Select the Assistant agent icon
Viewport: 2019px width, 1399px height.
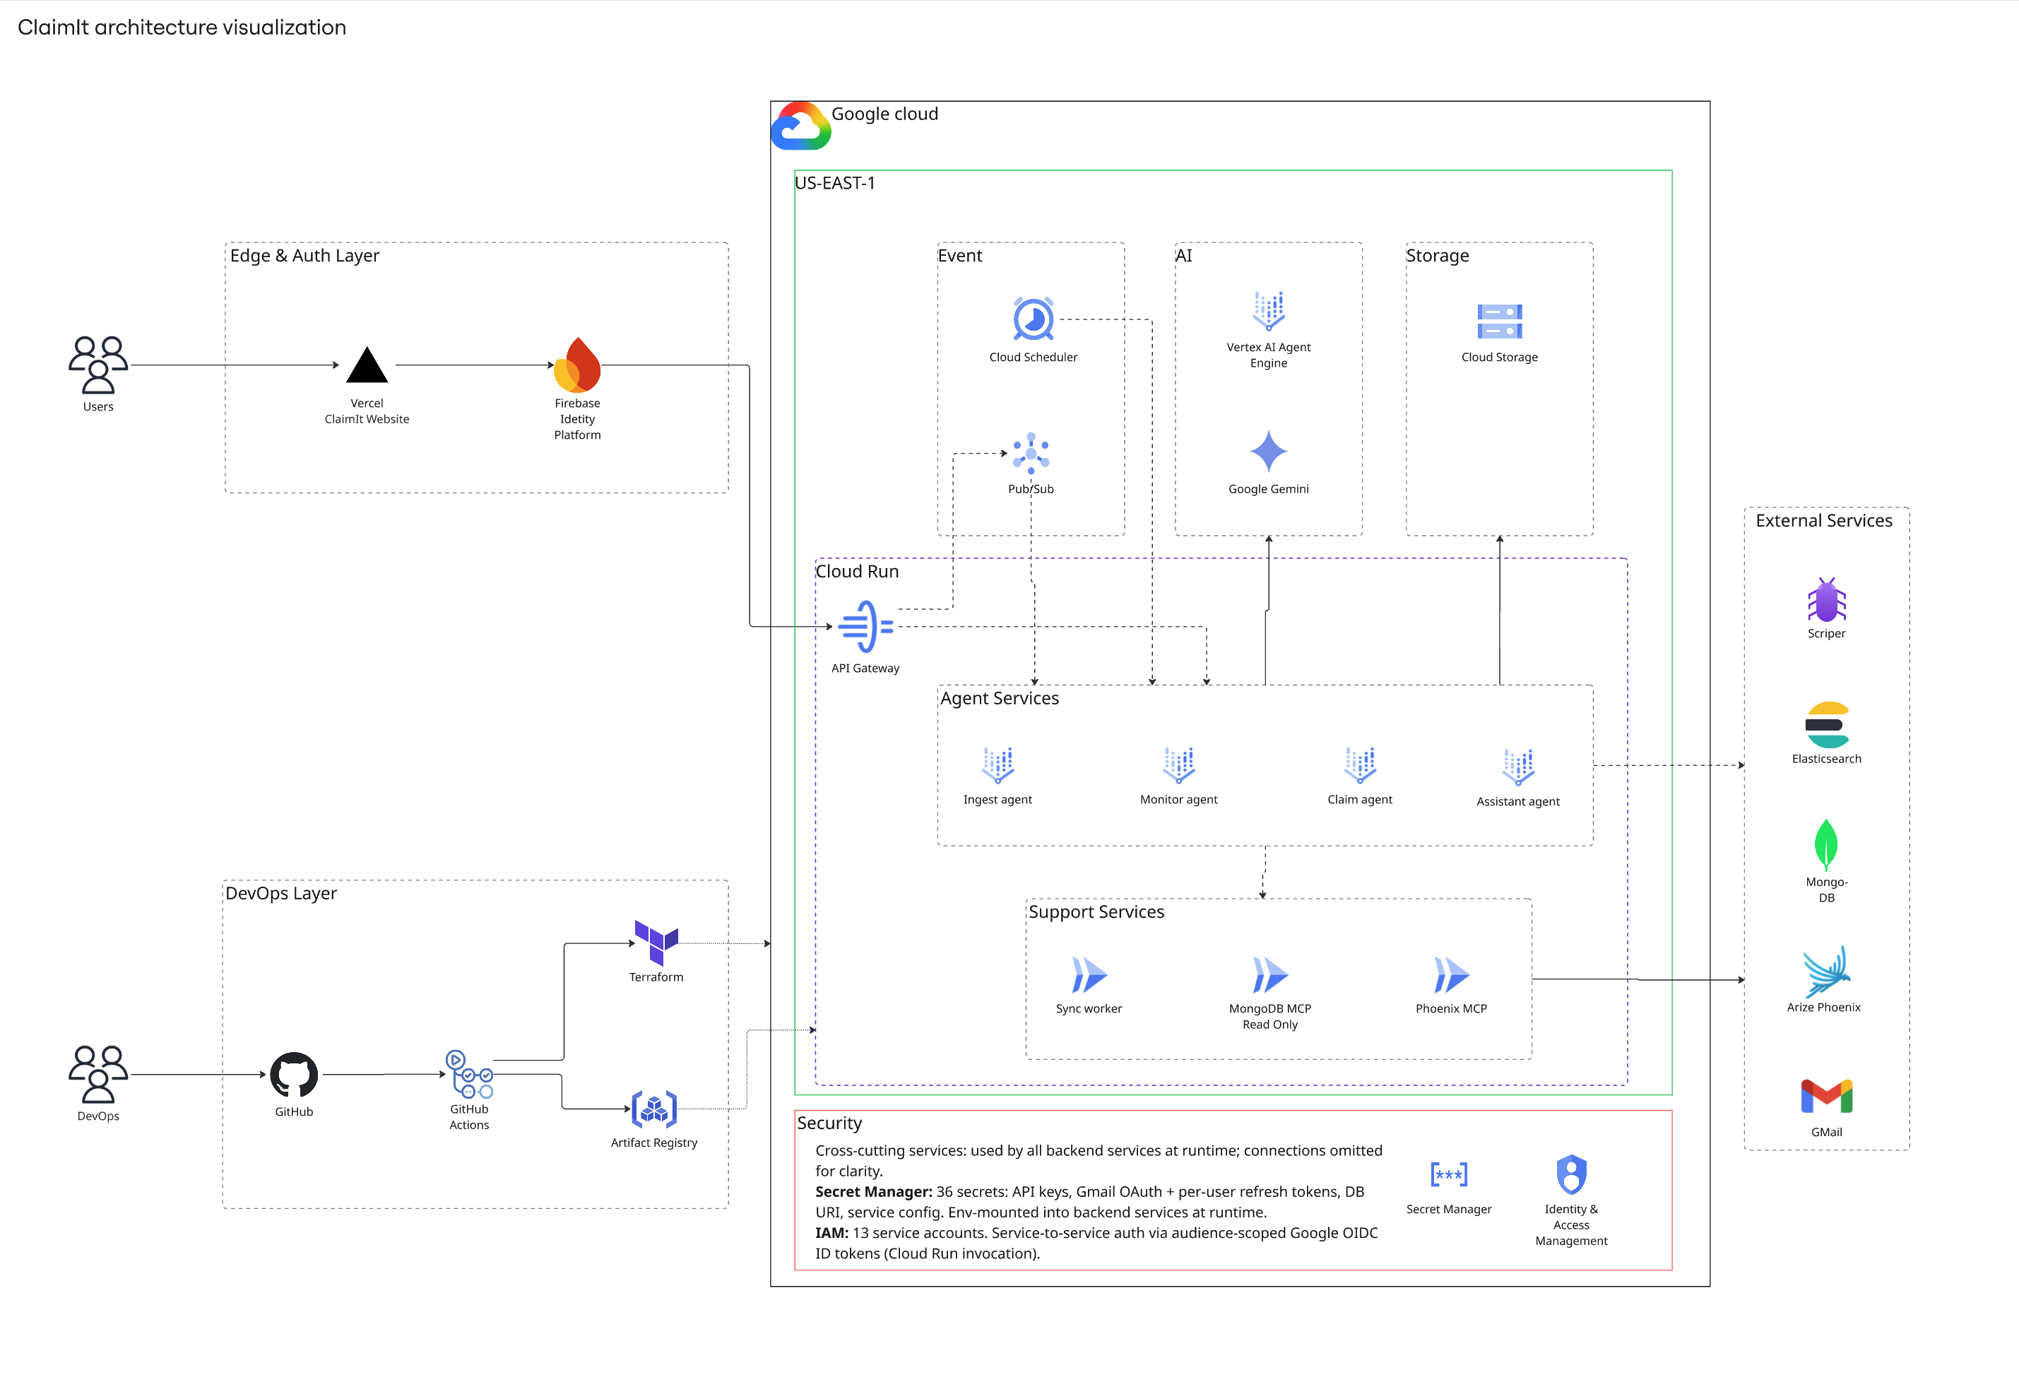[1517, 767]
